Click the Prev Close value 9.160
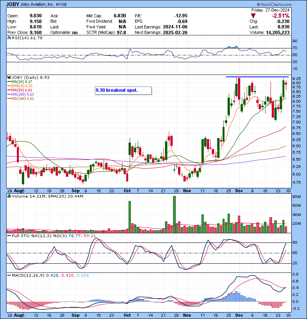The height and width of the screenshot is (319, 307). pyautogui.click(x=36, y=33)
